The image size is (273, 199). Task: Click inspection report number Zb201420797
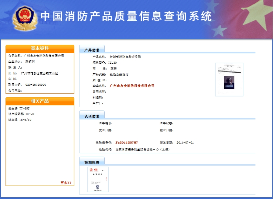[x=126, y=143]
